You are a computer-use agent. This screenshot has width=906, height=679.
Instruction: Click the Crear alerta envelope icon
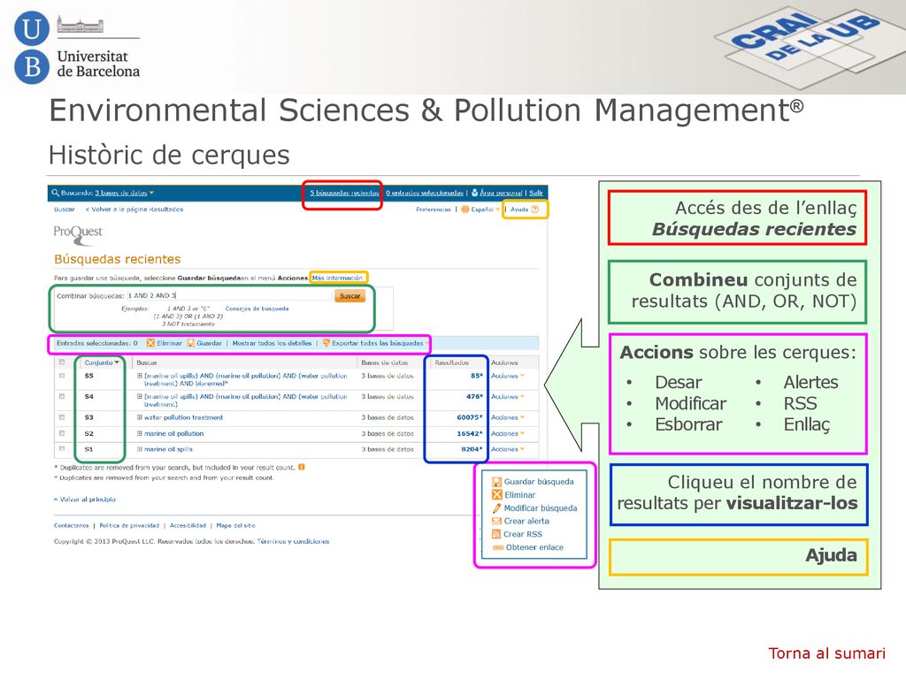point(497,521)
